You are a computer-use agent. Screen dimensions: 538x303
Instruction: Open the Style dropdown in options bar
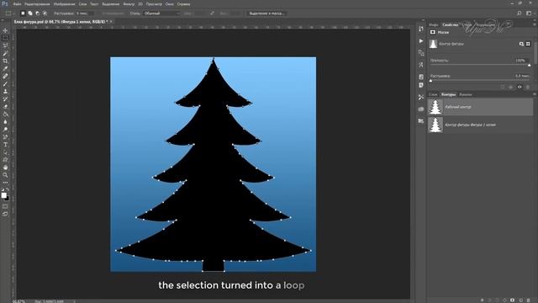pos(161,13)
